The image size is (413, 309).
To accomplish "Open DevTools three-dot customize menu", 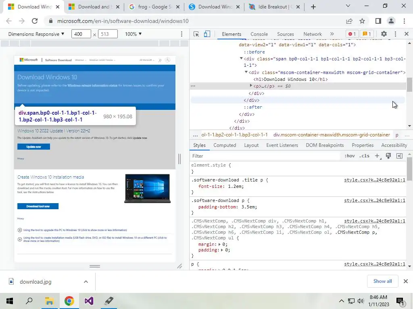I will 395,34.
